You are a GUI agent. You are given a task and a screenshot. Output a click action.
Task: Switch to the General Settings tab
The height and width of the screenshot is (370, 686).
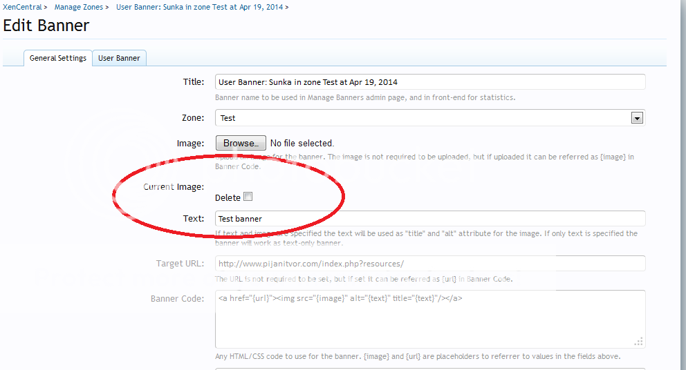pos(58,58)
